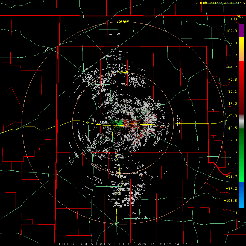Click the gray near-zero segment of color bar
The image size is (246, 246).
click(x=241, y=122)
